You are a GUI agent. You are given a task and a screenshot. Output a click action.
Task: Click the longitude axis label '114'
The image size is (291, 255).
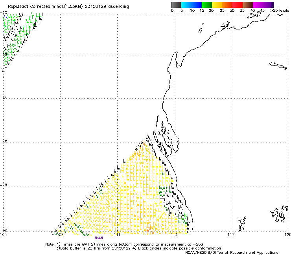pyautogui.click(x=174, y=235)
